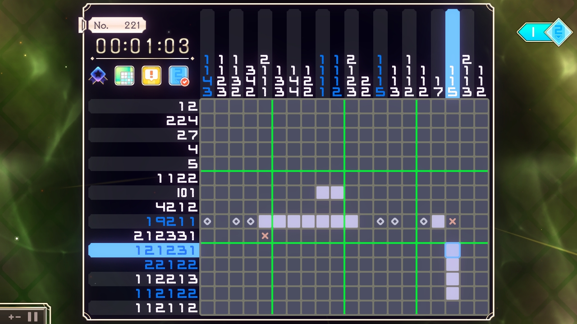This screenshot has height=324, width=577.
Task: Select the highlighted row clue 121231
Action: (144, 250)
